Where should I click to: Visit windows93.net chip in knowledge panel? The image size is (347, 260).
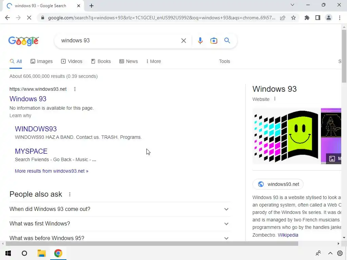click(278, 184)
